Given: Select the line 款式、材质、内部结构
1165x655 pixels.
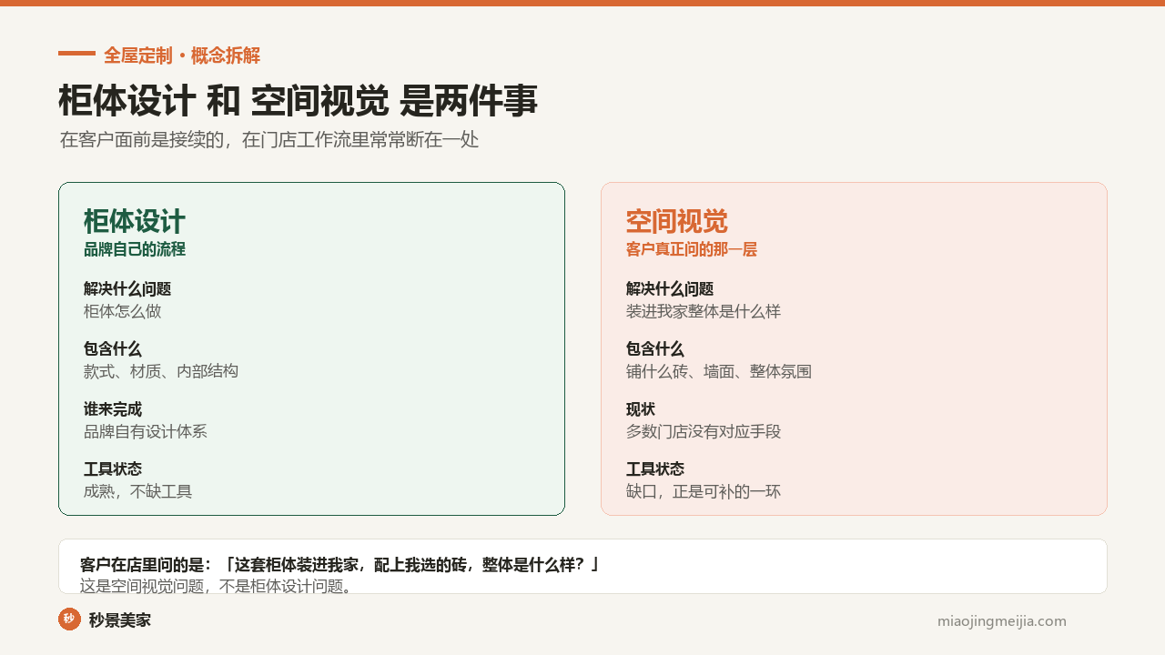Looking at the screenshot, I should 161,371.
